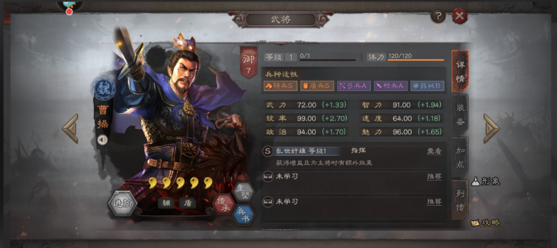
Task: Click 推荐 for first unlearned skill slot
Action: [x=434, y=177]
